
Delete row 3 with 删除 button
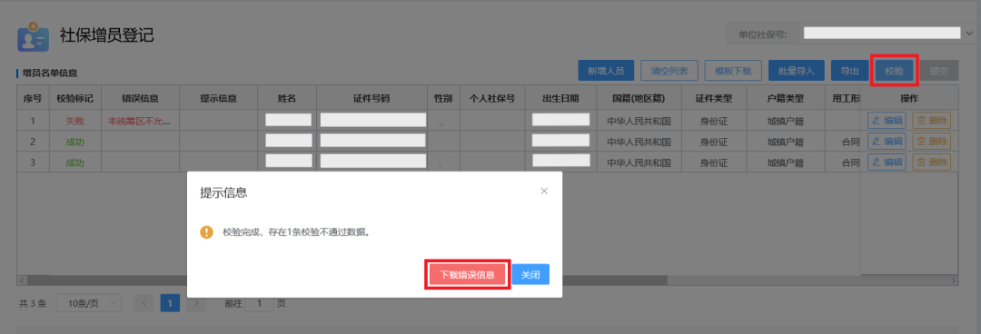click(x=932, y=162)
